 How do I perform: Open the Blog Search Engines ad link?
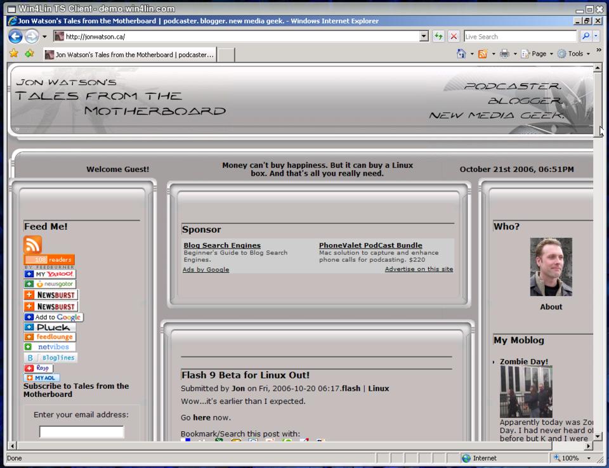click(x=222, y=245)
